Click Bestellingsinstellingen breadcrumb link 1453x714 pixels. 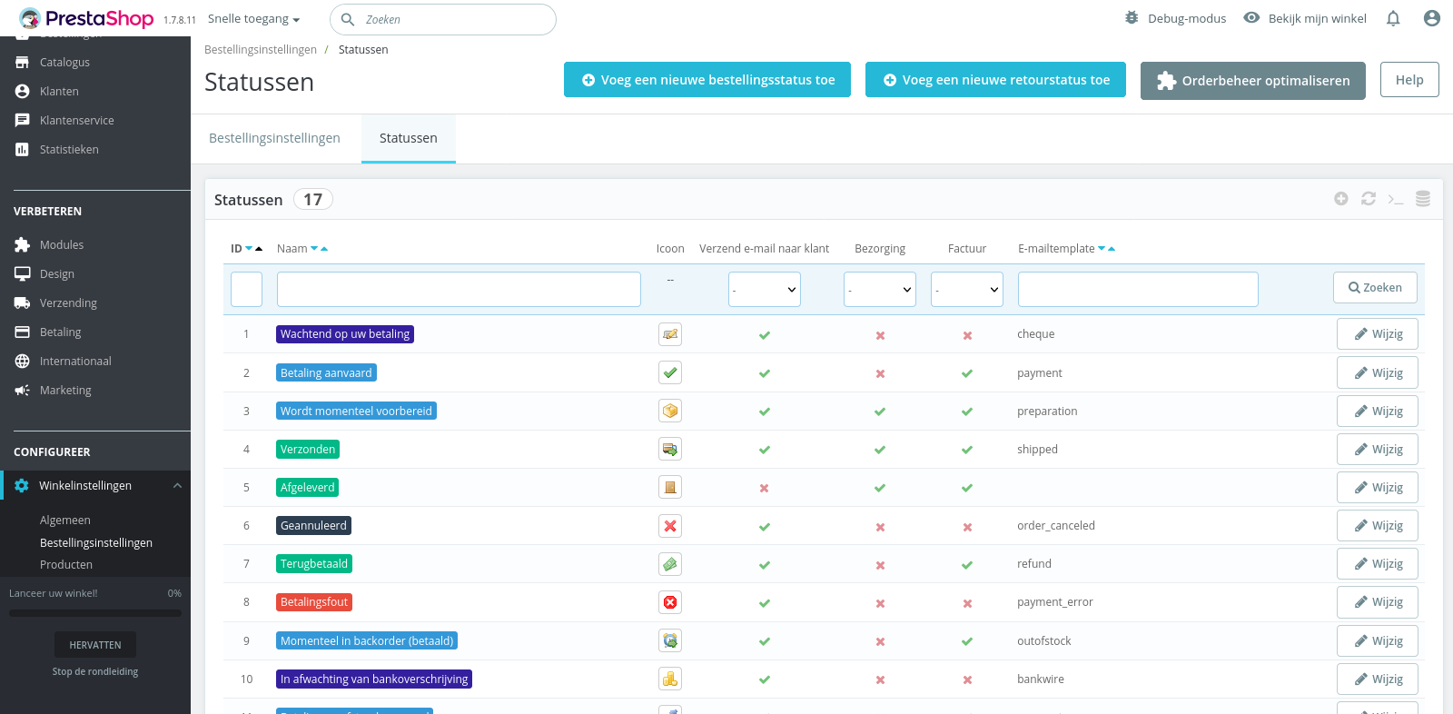click(261, 50)
